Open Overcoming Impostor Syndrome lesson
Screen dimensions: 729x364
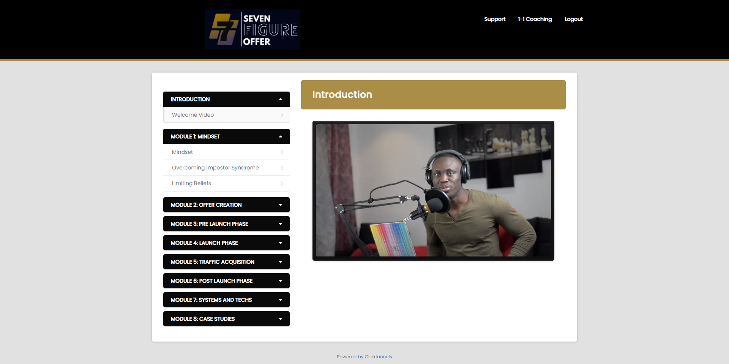coord(226,168)
